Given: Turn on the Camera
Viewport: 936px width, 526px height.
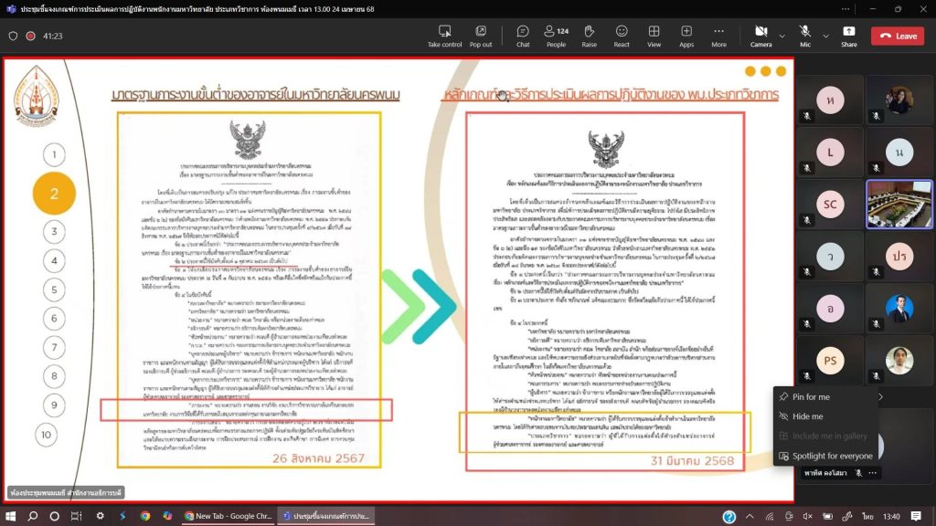Looking at the screenshot, I should (x=760, y=36).
